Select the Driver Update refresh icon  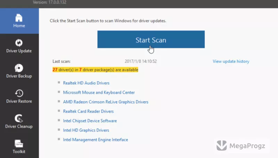19,43
